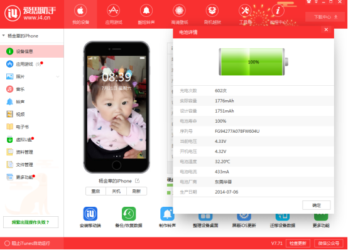Click the 东莞华普 battery manufacturer value
The image size is (348, 250).
(x=223, y=182)
